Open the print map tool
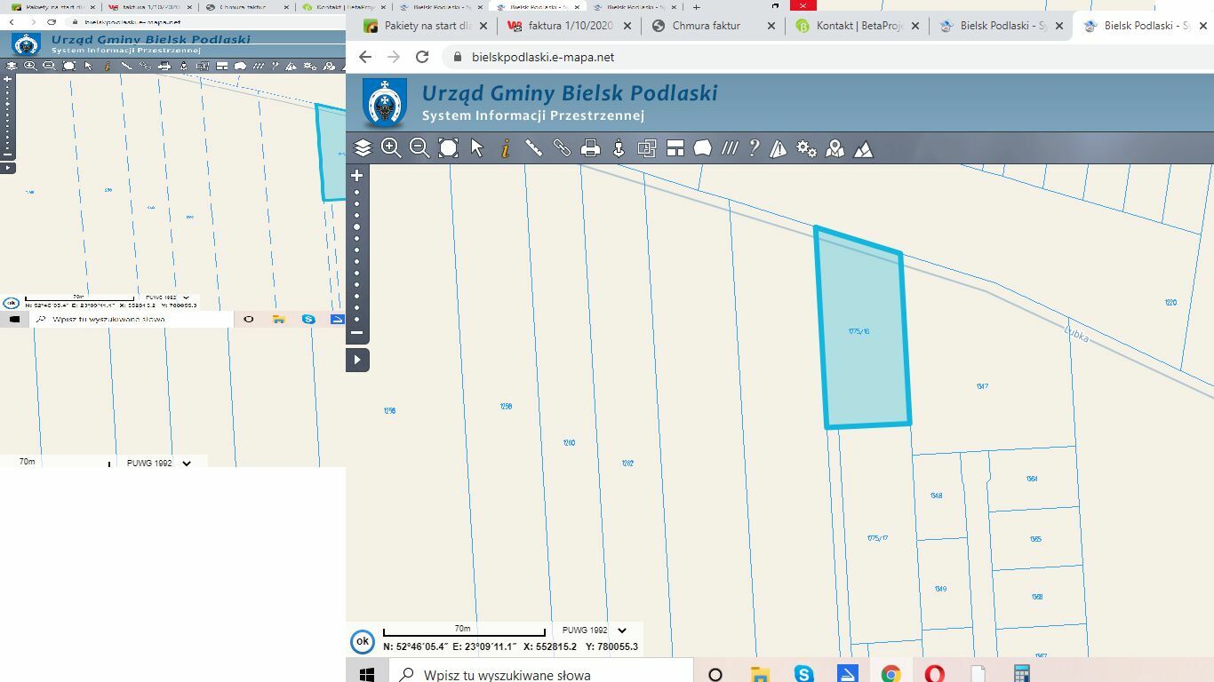The image size is (1214, 682). pos(590,148)
